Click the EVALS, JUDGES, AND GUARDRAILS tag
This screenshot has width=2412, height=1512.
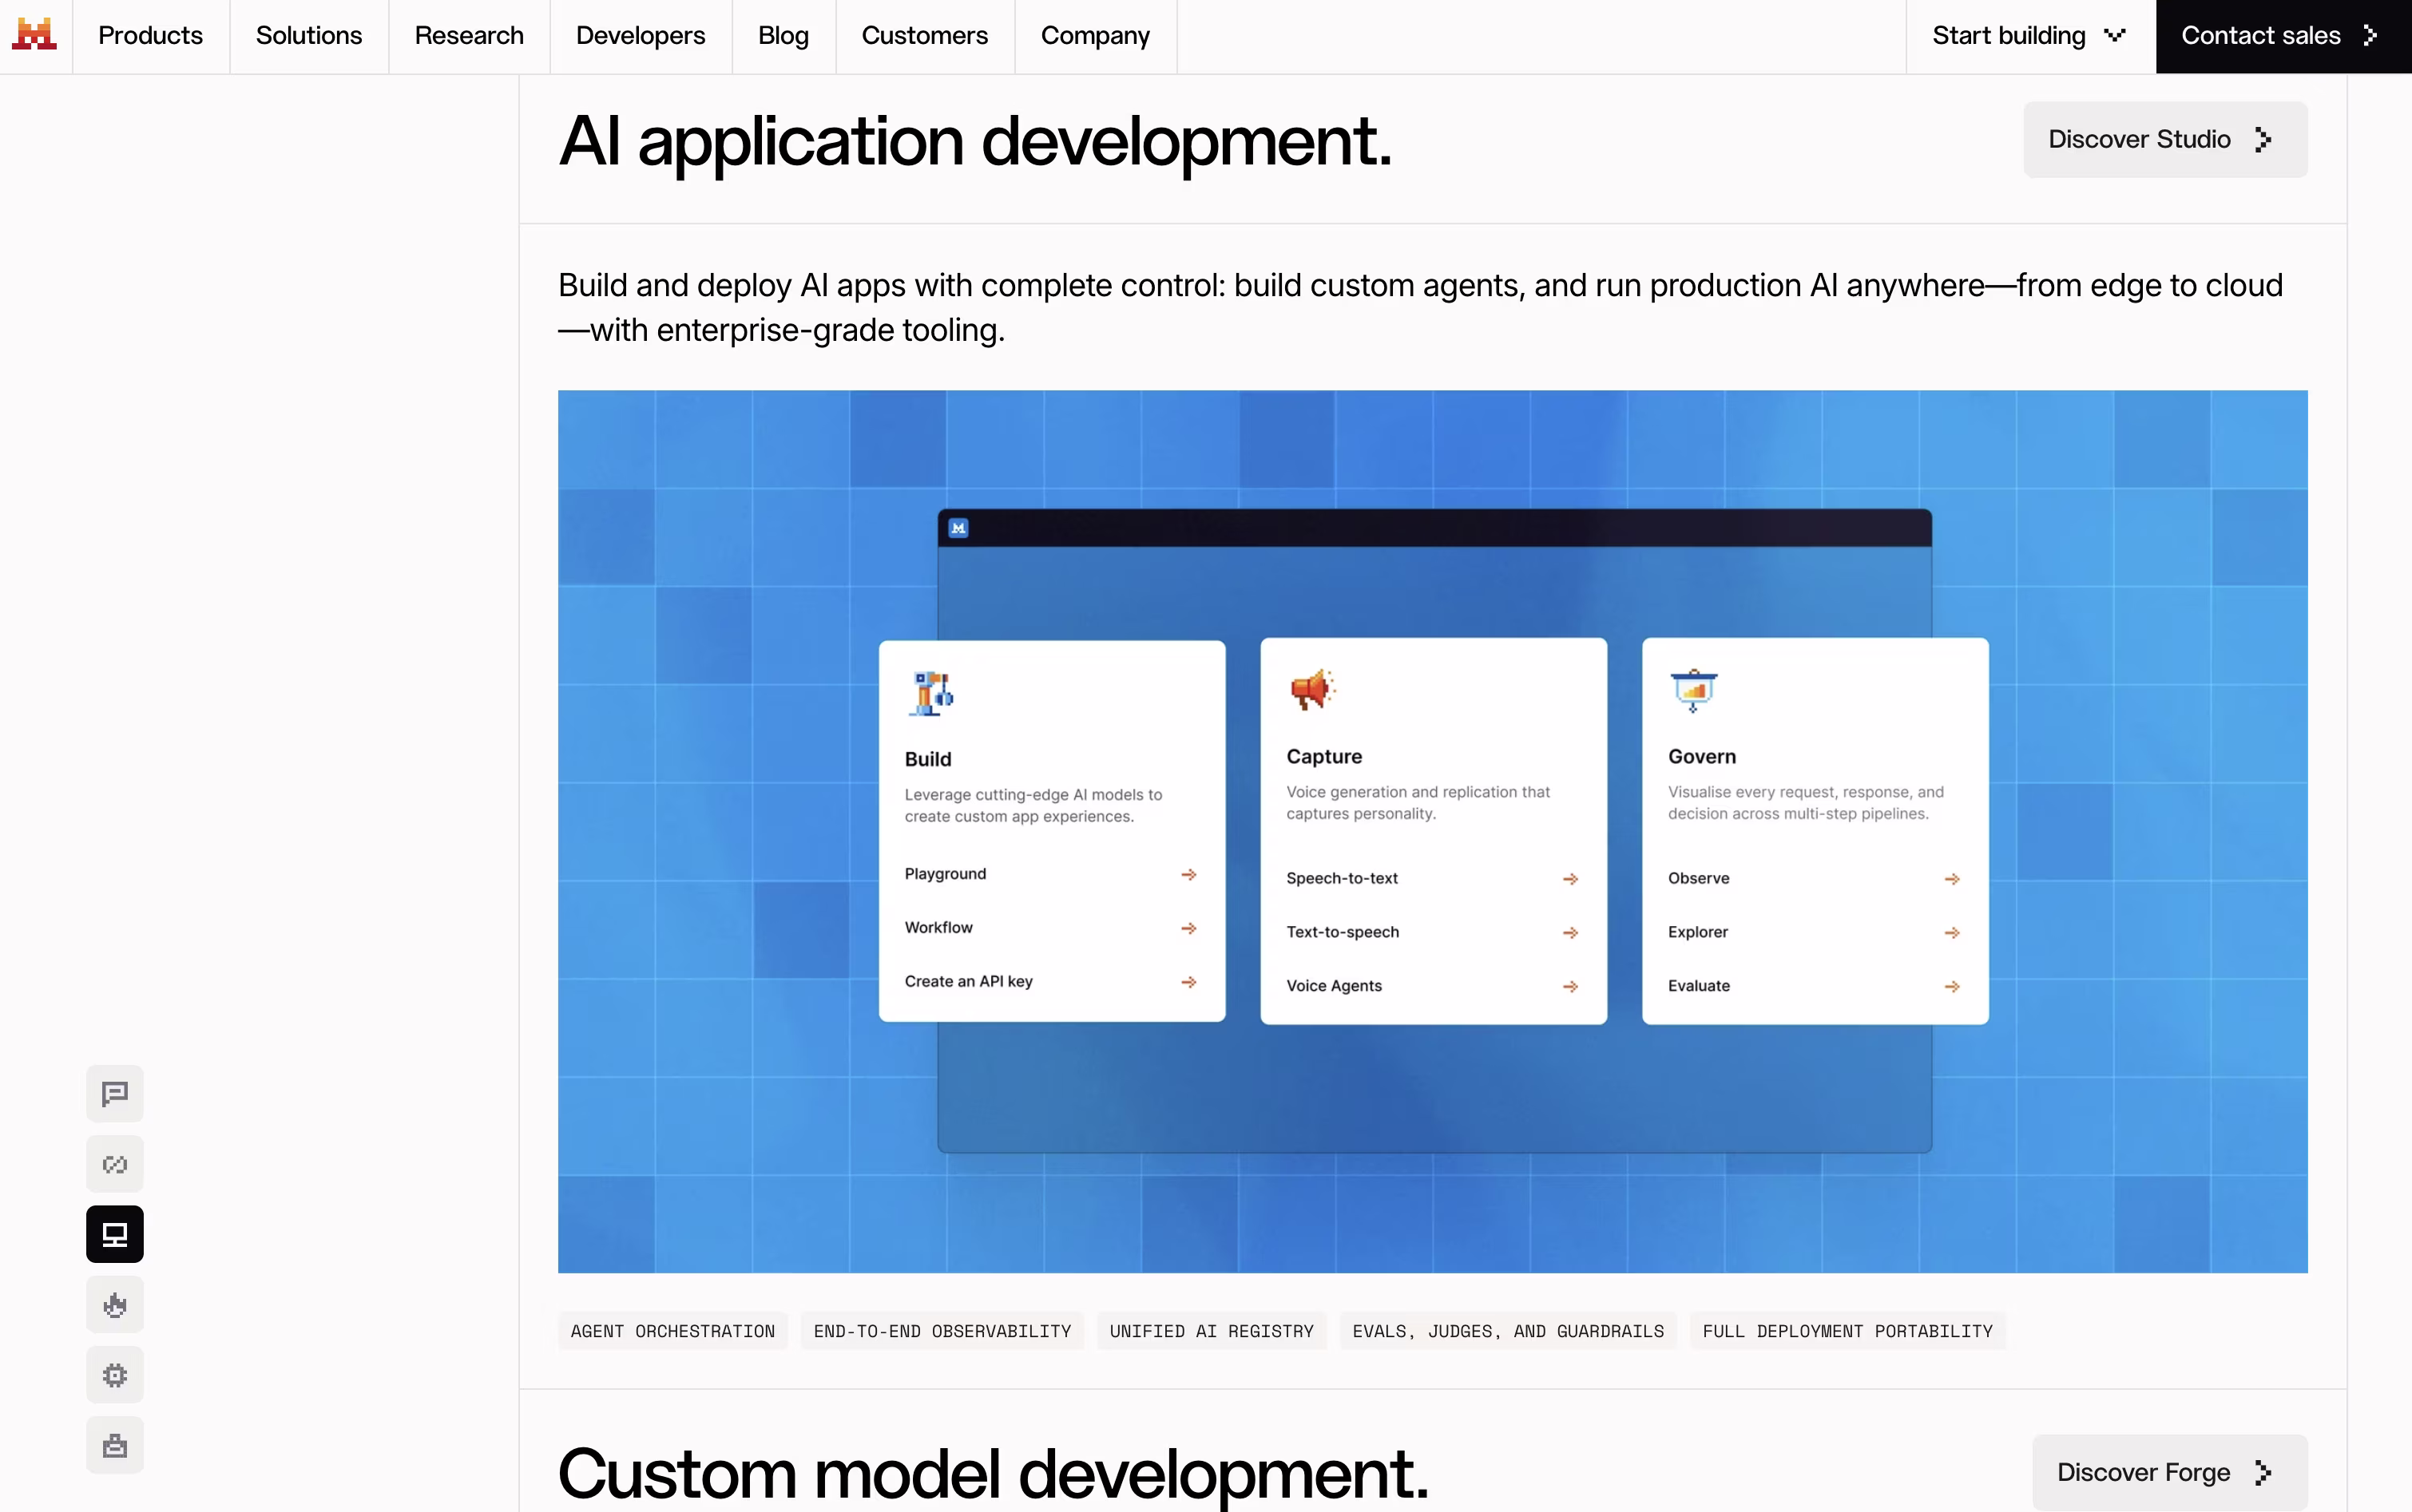coord(1509,1331)
